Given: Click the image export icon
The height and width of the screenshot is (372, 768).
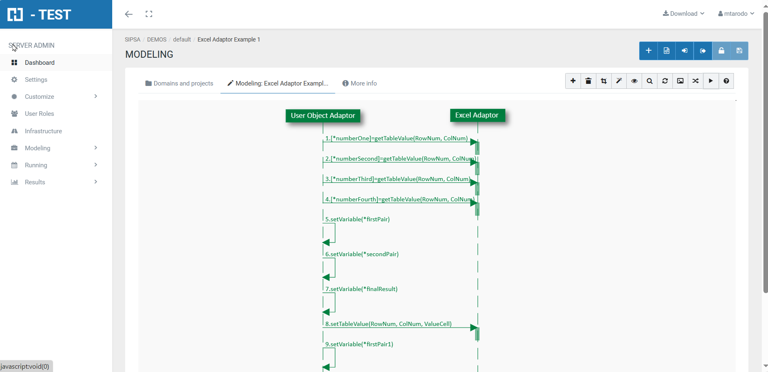Looking at the screenshot, I should [680, 81].
